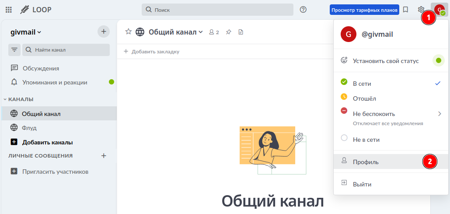The width and height of the screenshot is (450, 214).
Task: Open saved messages bookmark icon
Action: pyautogui.click(x=405, y=10)
